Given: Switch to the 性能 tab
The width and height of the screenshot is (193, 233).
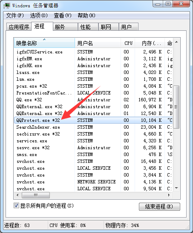Looking at the screenshot, I should pyautogui.click(x=88, y=27).
